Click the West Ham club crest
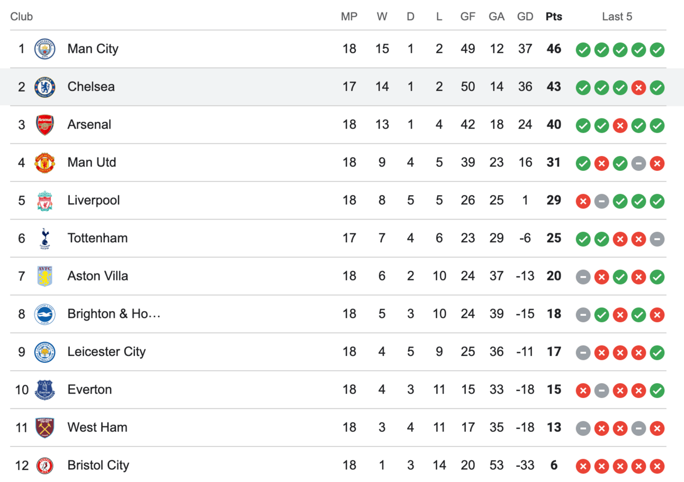This screenshot has width=684, height=482. [x=44, y=428]
